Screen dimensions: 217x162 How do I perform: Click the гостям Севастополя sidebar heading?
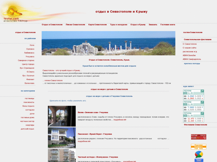coord(193,32)
